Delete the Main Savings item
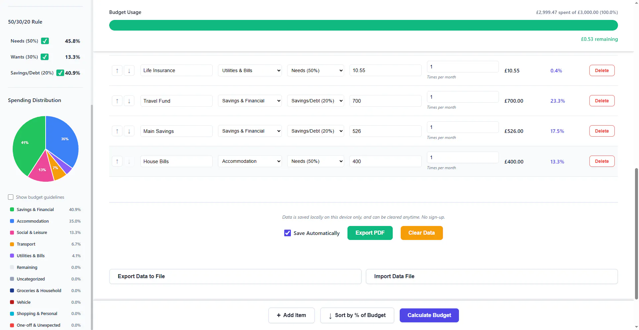Screen dimensions: 639x330 (x=602, y=131)
